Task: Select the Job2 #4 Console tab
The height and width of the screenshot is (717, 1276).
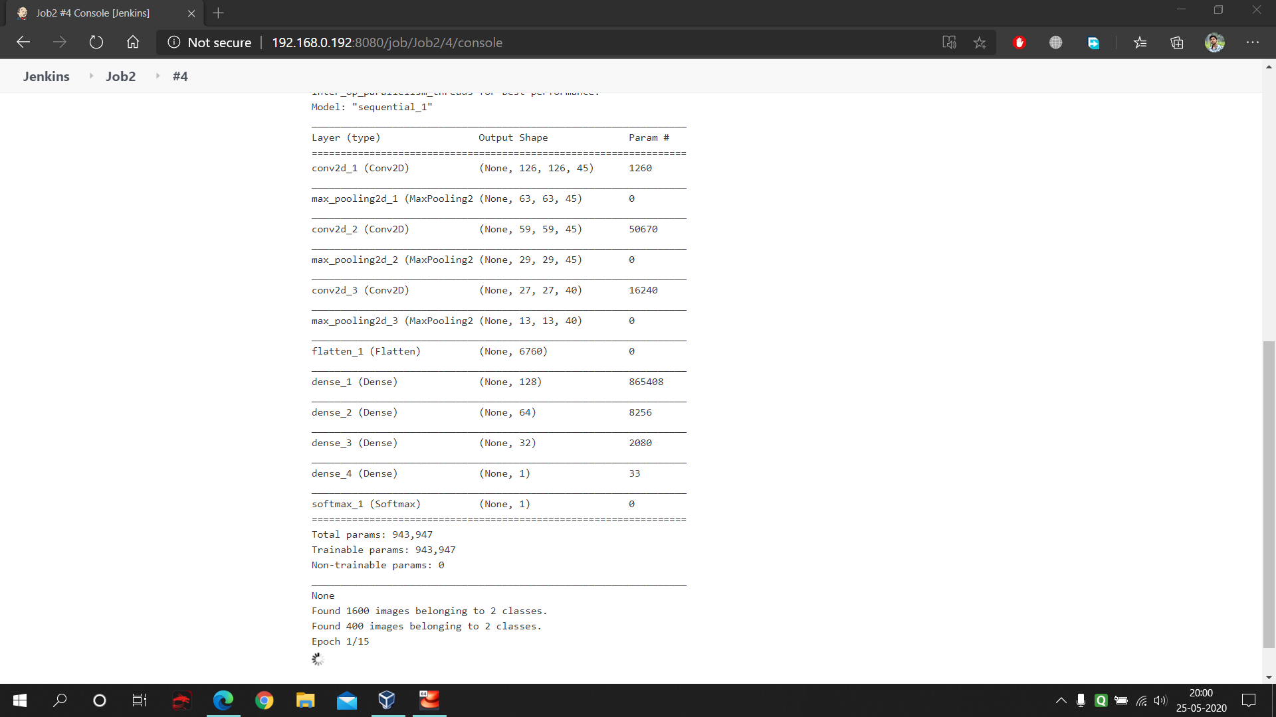Action: coord(93,13)
